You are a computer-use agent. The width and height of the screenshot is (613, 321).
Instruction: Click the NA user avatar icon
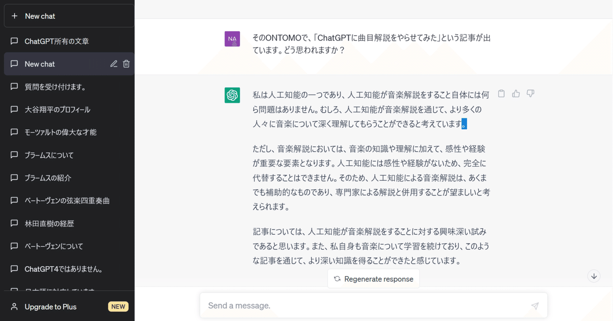(232, 38)
